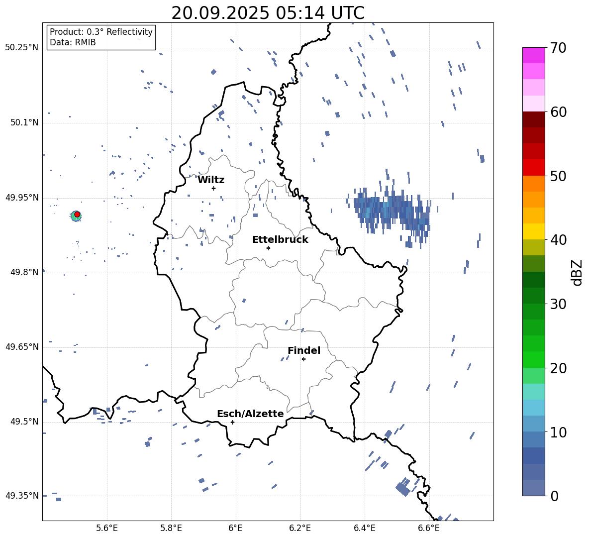Viewport: 589px width, 538px height.
Task: Pick the dark maroon swatch just below 60 dBZ
Action: 534,119
